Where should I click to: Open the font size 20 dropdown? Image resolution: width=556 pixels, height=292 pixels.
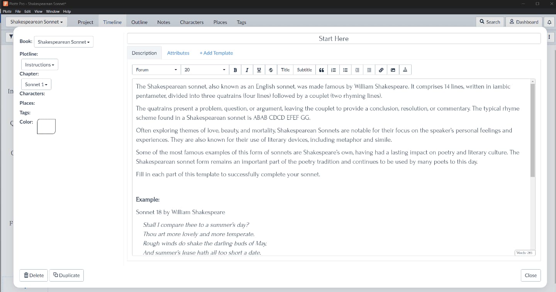point(205,70)
